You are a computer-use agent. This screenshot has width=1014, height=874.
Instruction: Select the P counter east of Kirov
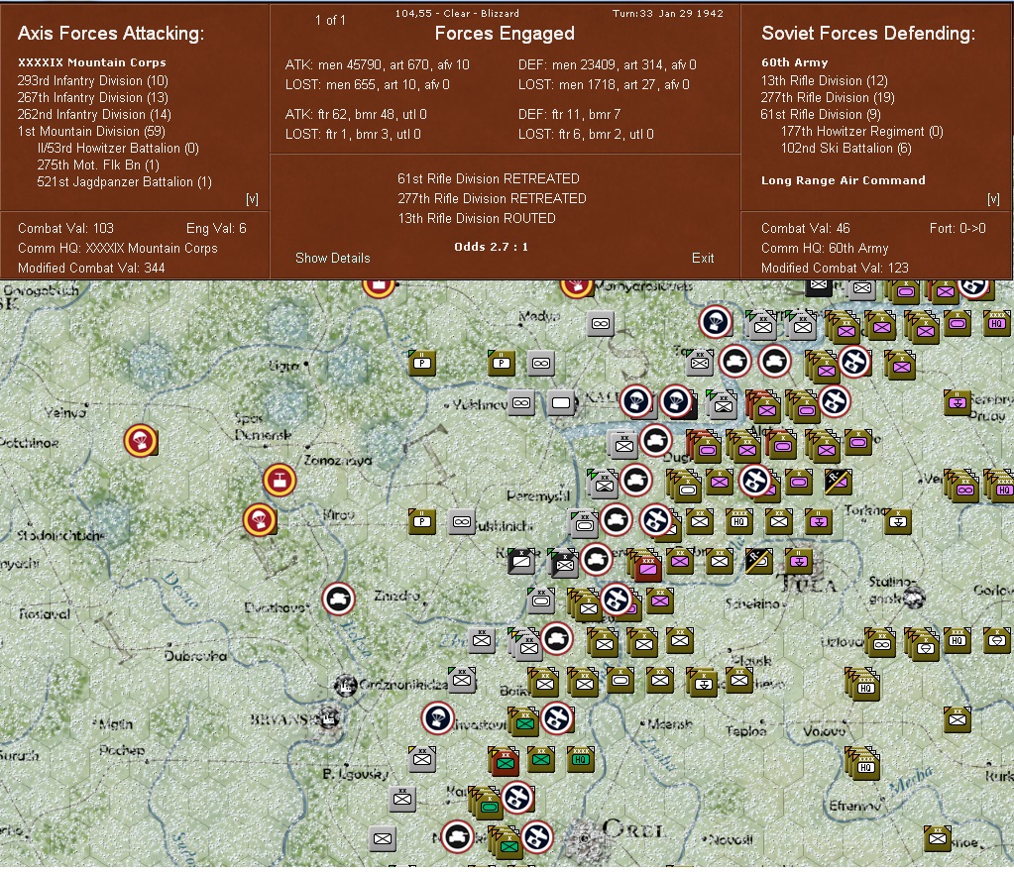[421, 521]
